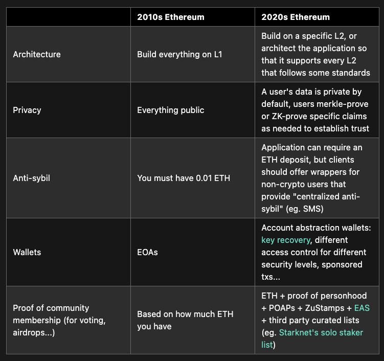Click the Wallets row label
This screenshot has height=361, width=384.
[27, 252]
